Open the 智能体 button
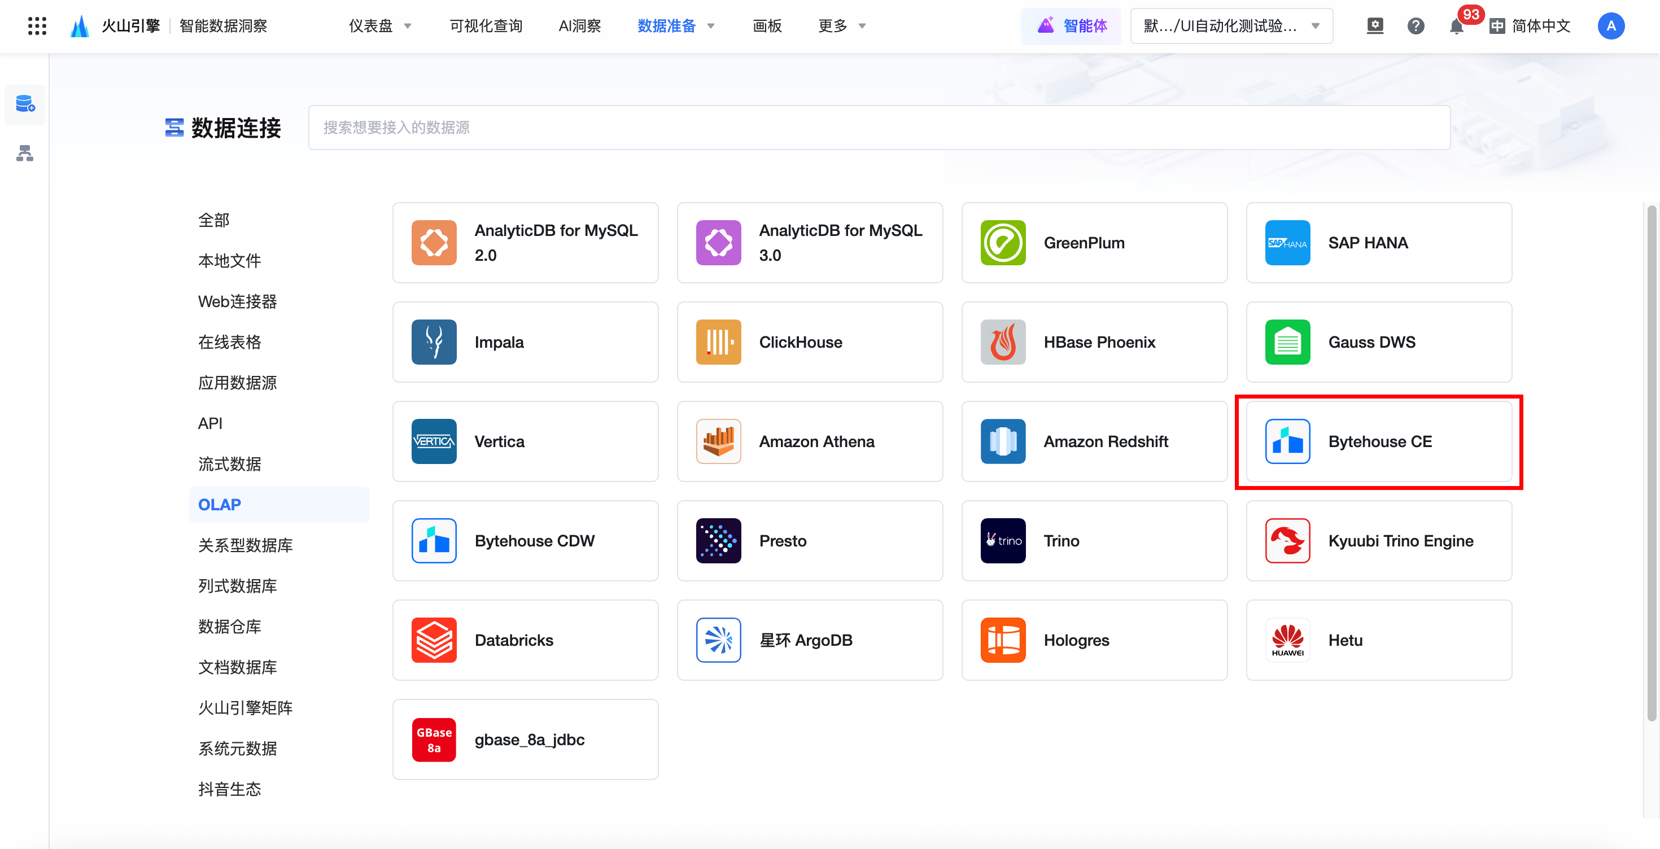 (x=1072, y=26)
